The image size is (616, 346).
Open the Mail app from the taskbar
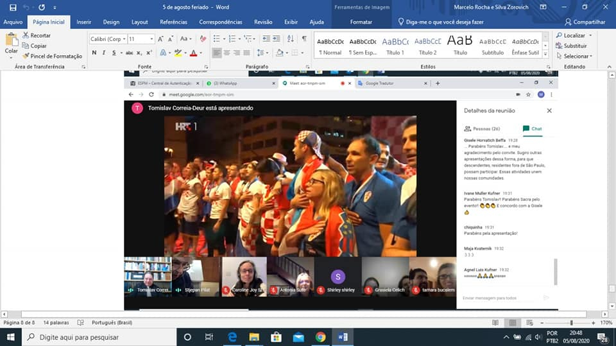(x=298, y=337)
